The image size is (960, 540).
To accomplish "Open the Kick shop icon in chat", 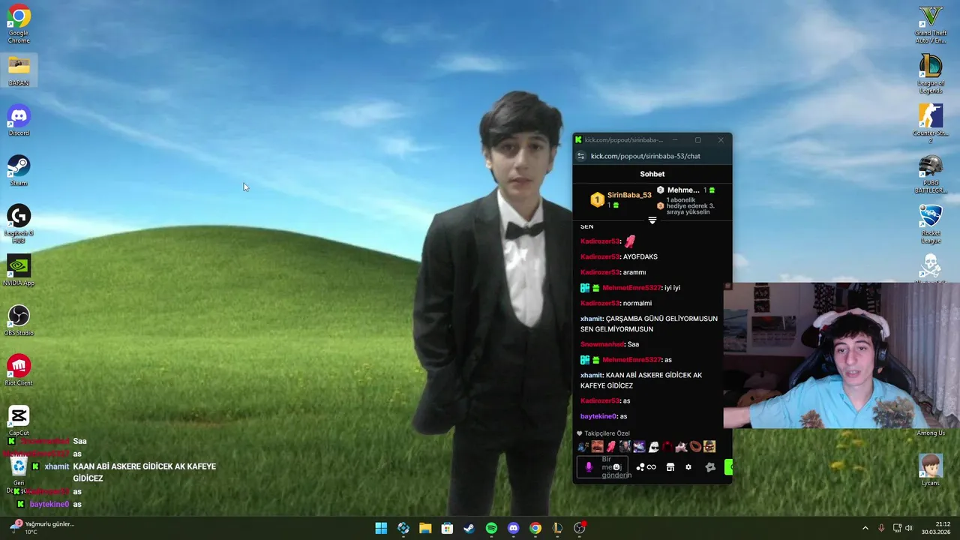I will pos(670,467).
